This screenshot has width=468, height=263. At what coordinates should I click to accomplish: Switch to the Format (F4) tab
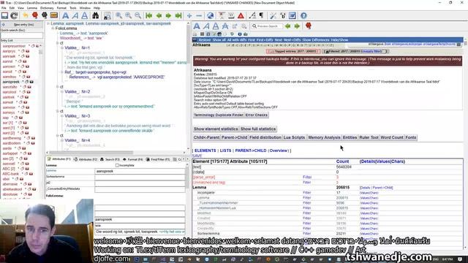coord(133,159)
